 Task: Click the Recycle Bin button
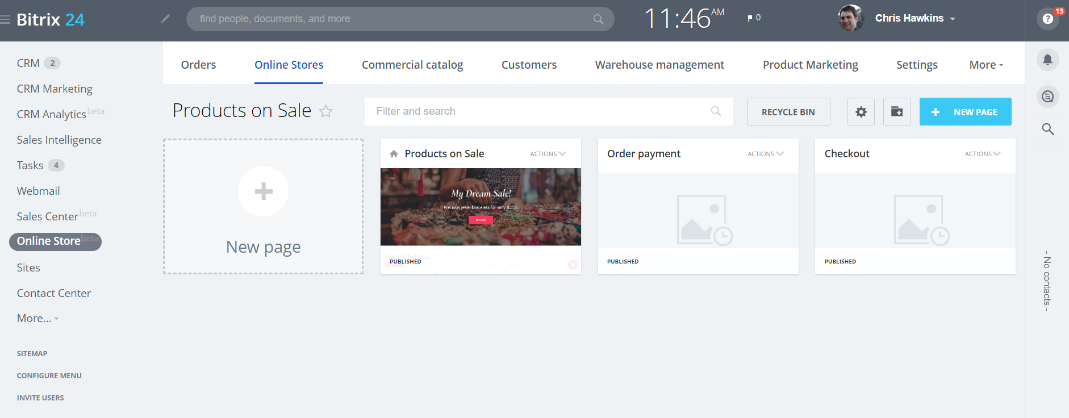(788, 112)
